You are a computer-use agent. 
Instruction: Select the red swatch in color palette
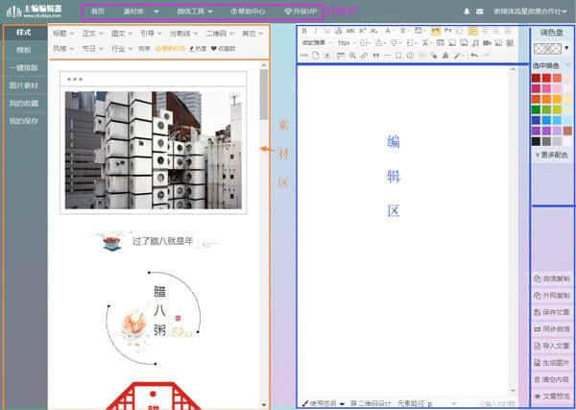547,79
